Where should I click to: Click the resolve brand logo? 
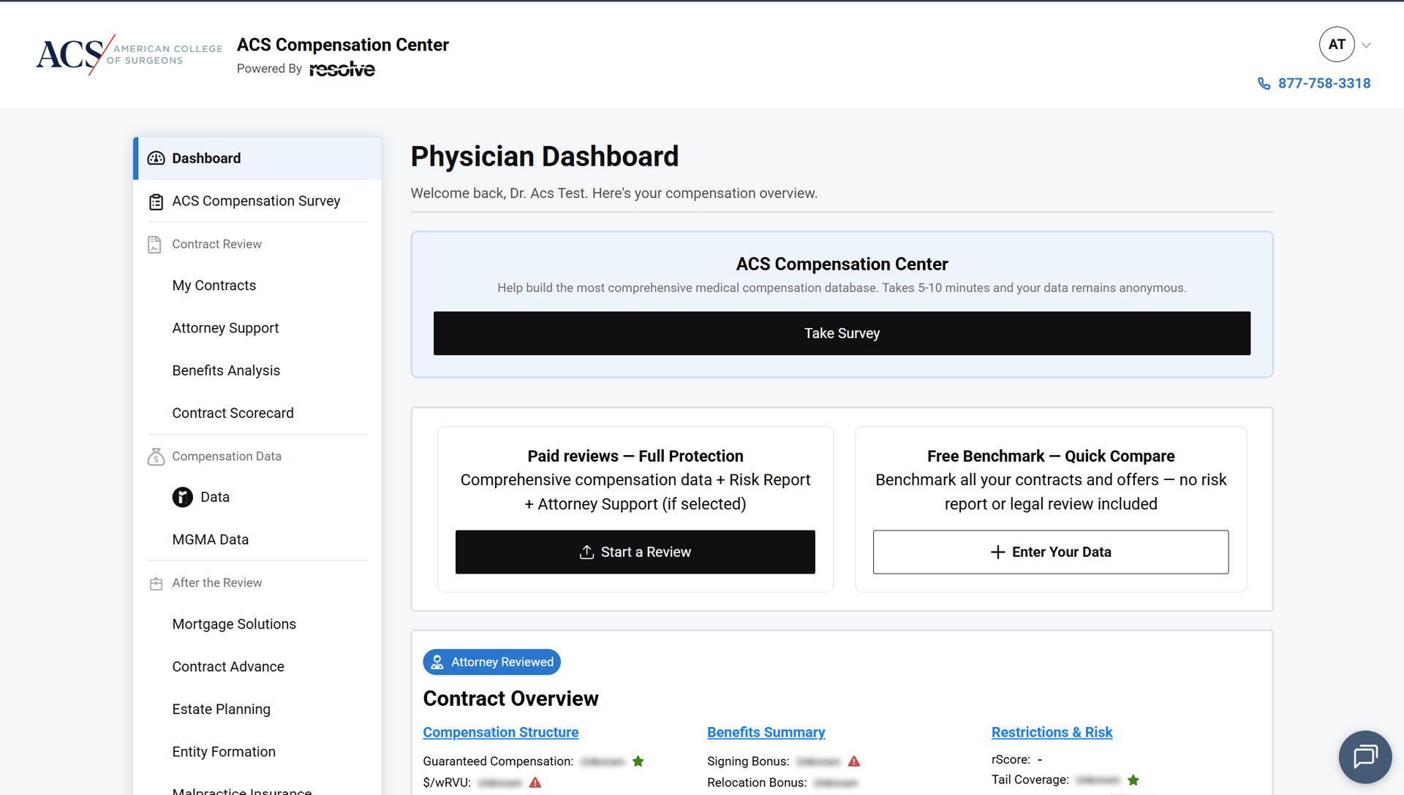[x=341, y=69]
